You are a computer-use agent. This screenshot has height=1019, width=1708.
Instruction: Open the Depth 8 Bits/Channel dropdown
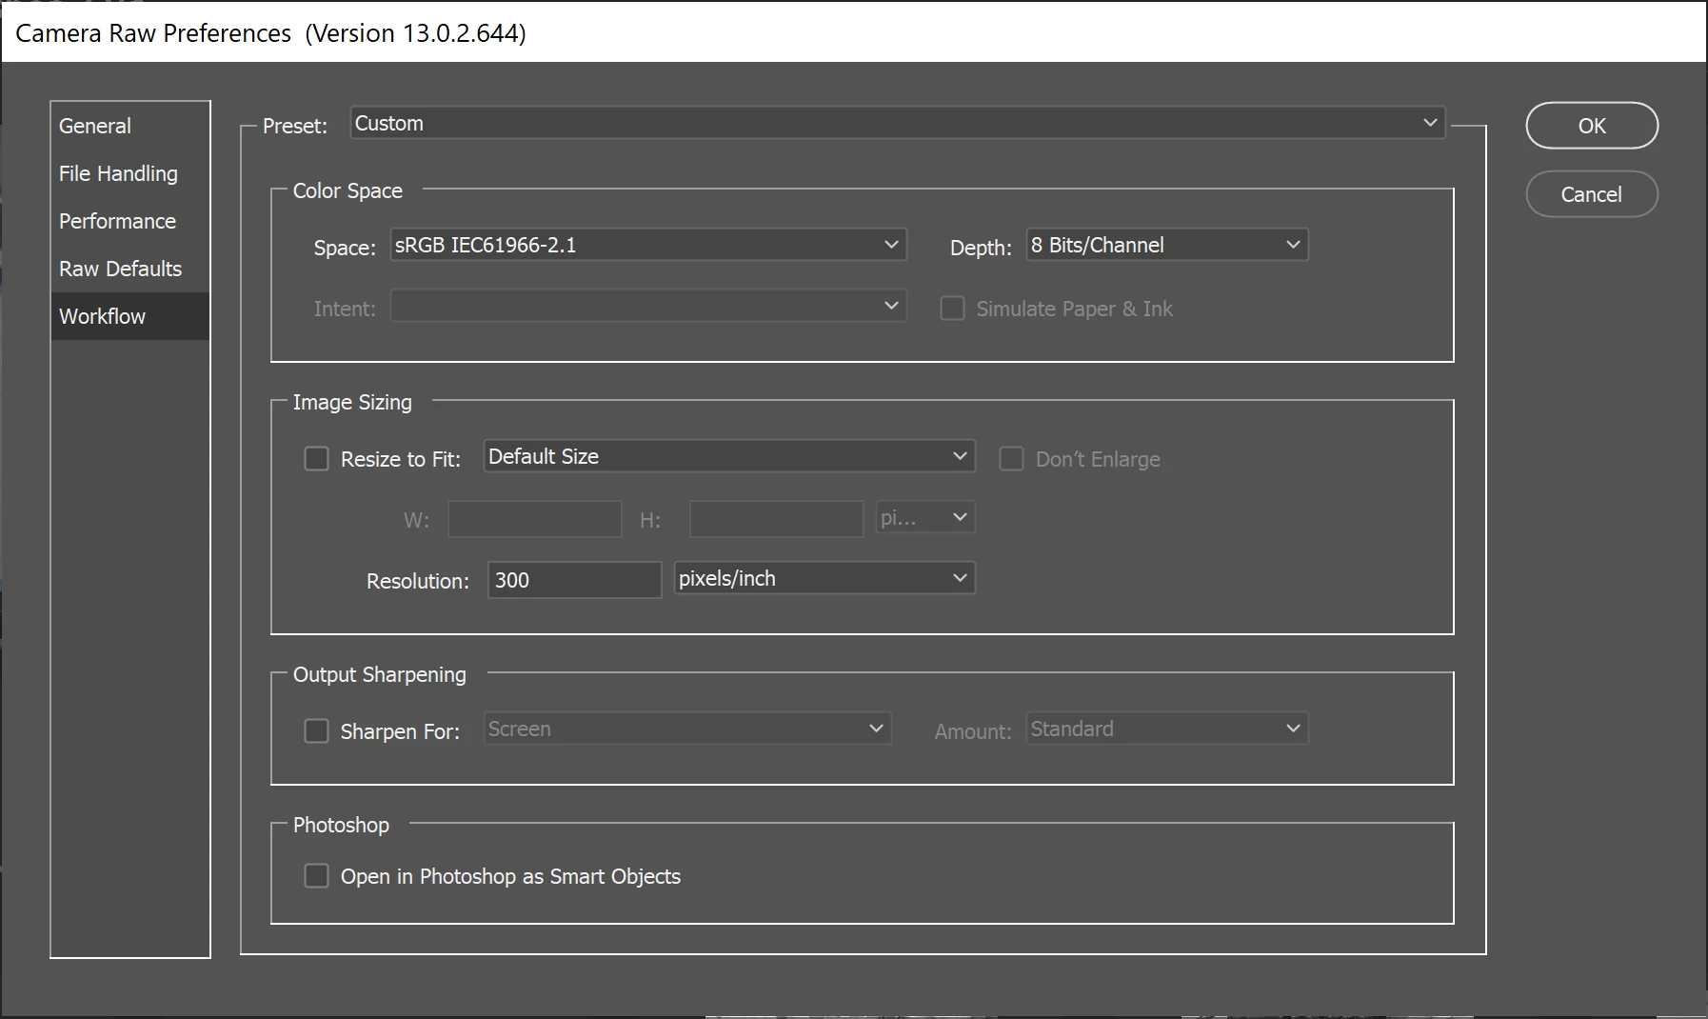[1167, 245]
